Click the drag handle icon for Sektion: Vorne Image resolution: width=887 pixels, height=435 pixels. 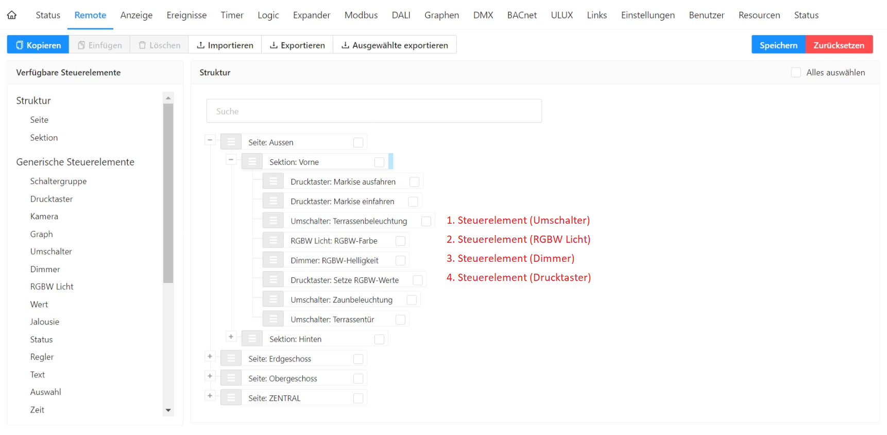(252, 162)
